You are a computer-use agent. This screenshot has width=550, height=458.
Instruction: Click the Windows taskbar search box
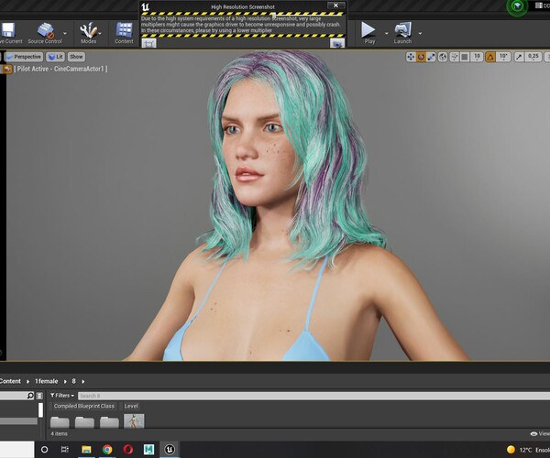[16, 449]
